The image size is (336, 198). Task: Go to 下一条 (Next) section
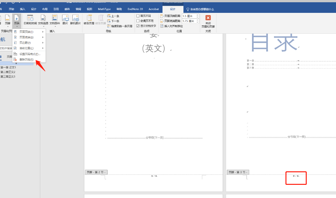113,21
